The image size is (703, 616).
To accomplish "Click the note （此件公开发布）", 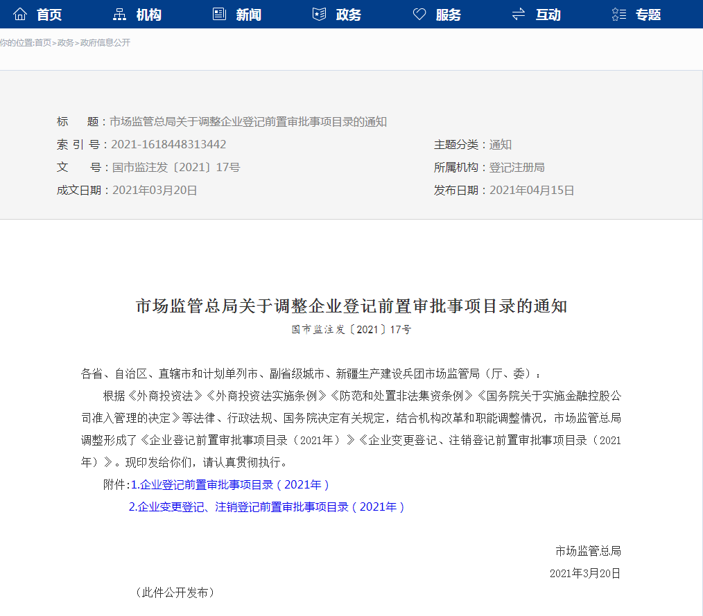I will (175, 592).
